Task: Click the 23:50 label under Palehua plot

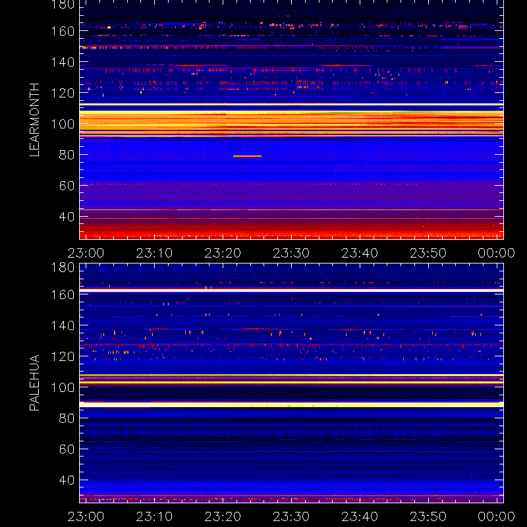Action: (428, 516)
